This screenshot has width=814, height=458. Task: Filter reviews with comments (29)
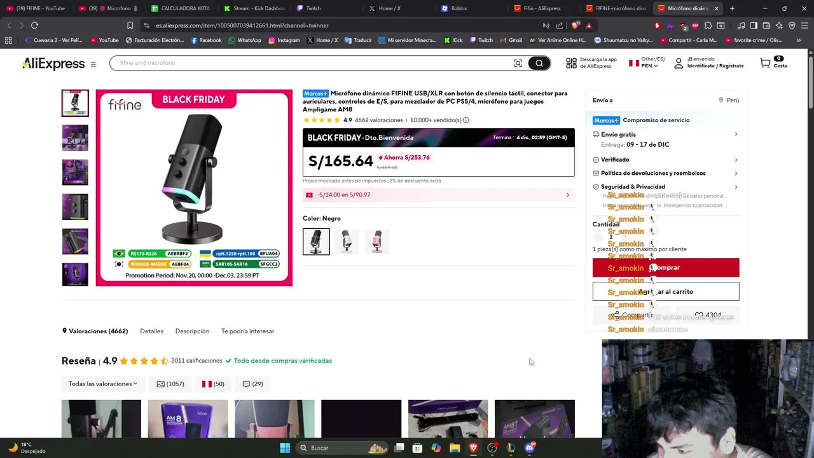(252, 384)
